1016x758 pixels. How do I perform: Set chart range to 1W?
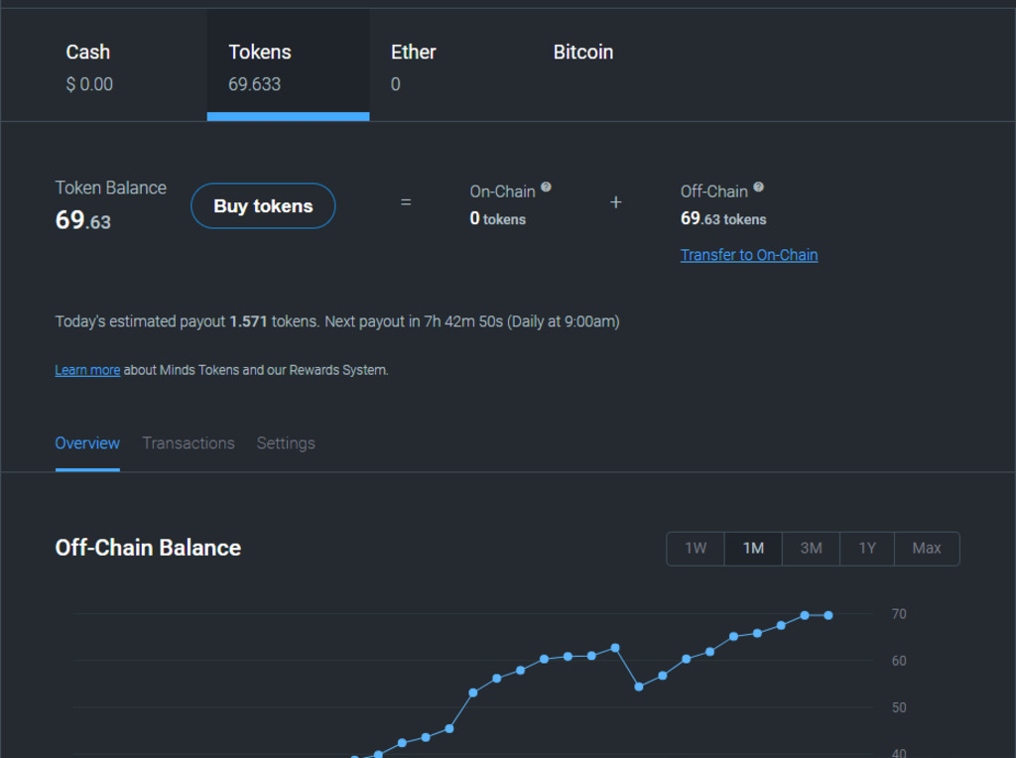[x=696, y=549]
